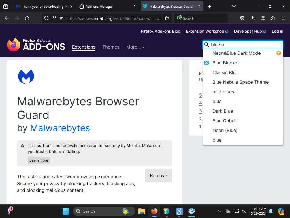Expand the More... menu
Viewport: 290px width, 218px height.
coord(136,47)
